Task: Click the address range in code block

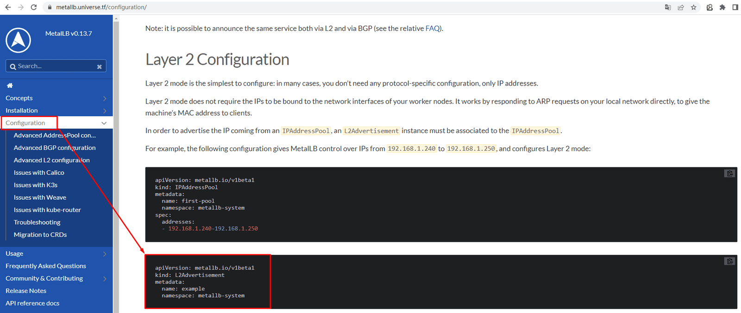Action: (213, 229)
